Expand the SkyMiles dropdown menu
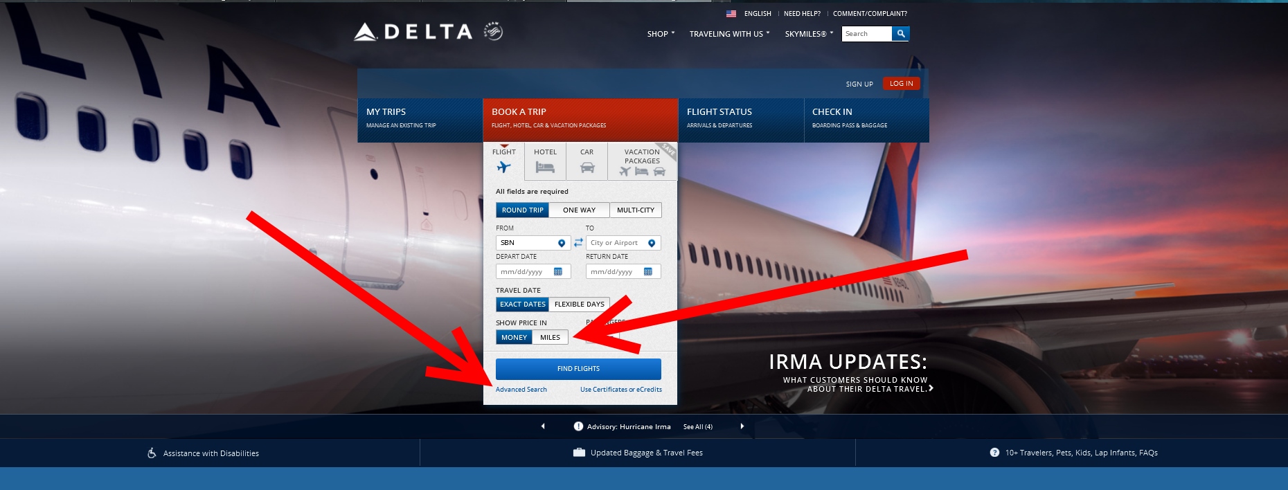The height and width of the screenshot is (490, 1288). coord(809,34)
